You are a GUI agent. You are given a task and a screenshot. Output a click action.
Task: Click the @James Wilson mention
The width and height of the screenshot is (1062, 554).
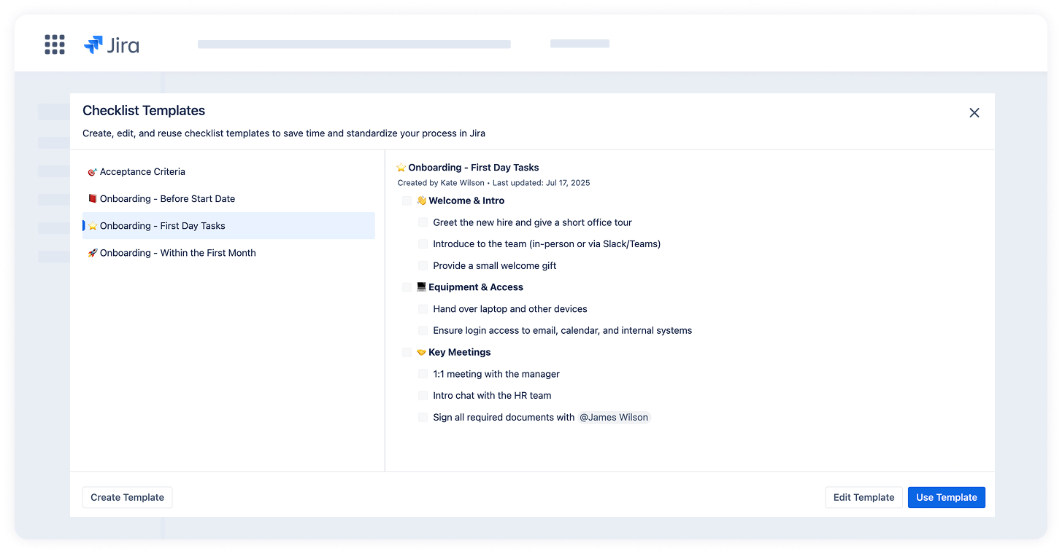pos(613,418)
